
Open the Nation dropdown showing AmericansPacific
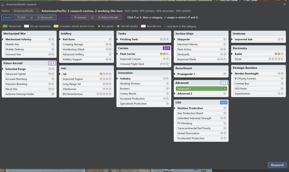point(26,11)
